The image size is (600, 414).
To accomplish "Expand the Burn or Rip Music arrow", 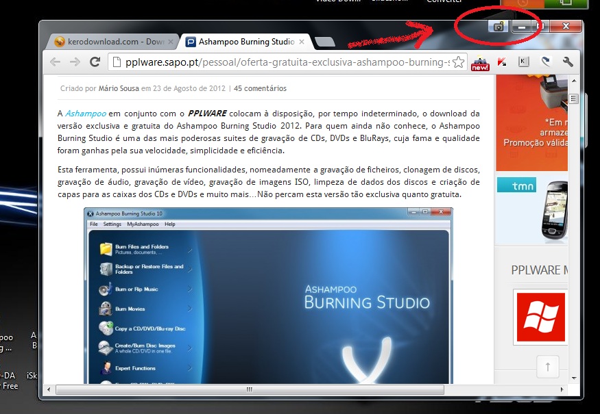I will [189, 289].
